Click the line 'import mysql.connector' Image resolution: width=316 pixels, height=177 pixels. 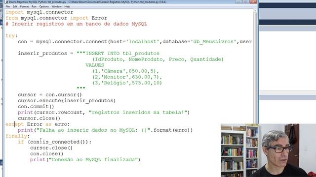click(39, 12)
